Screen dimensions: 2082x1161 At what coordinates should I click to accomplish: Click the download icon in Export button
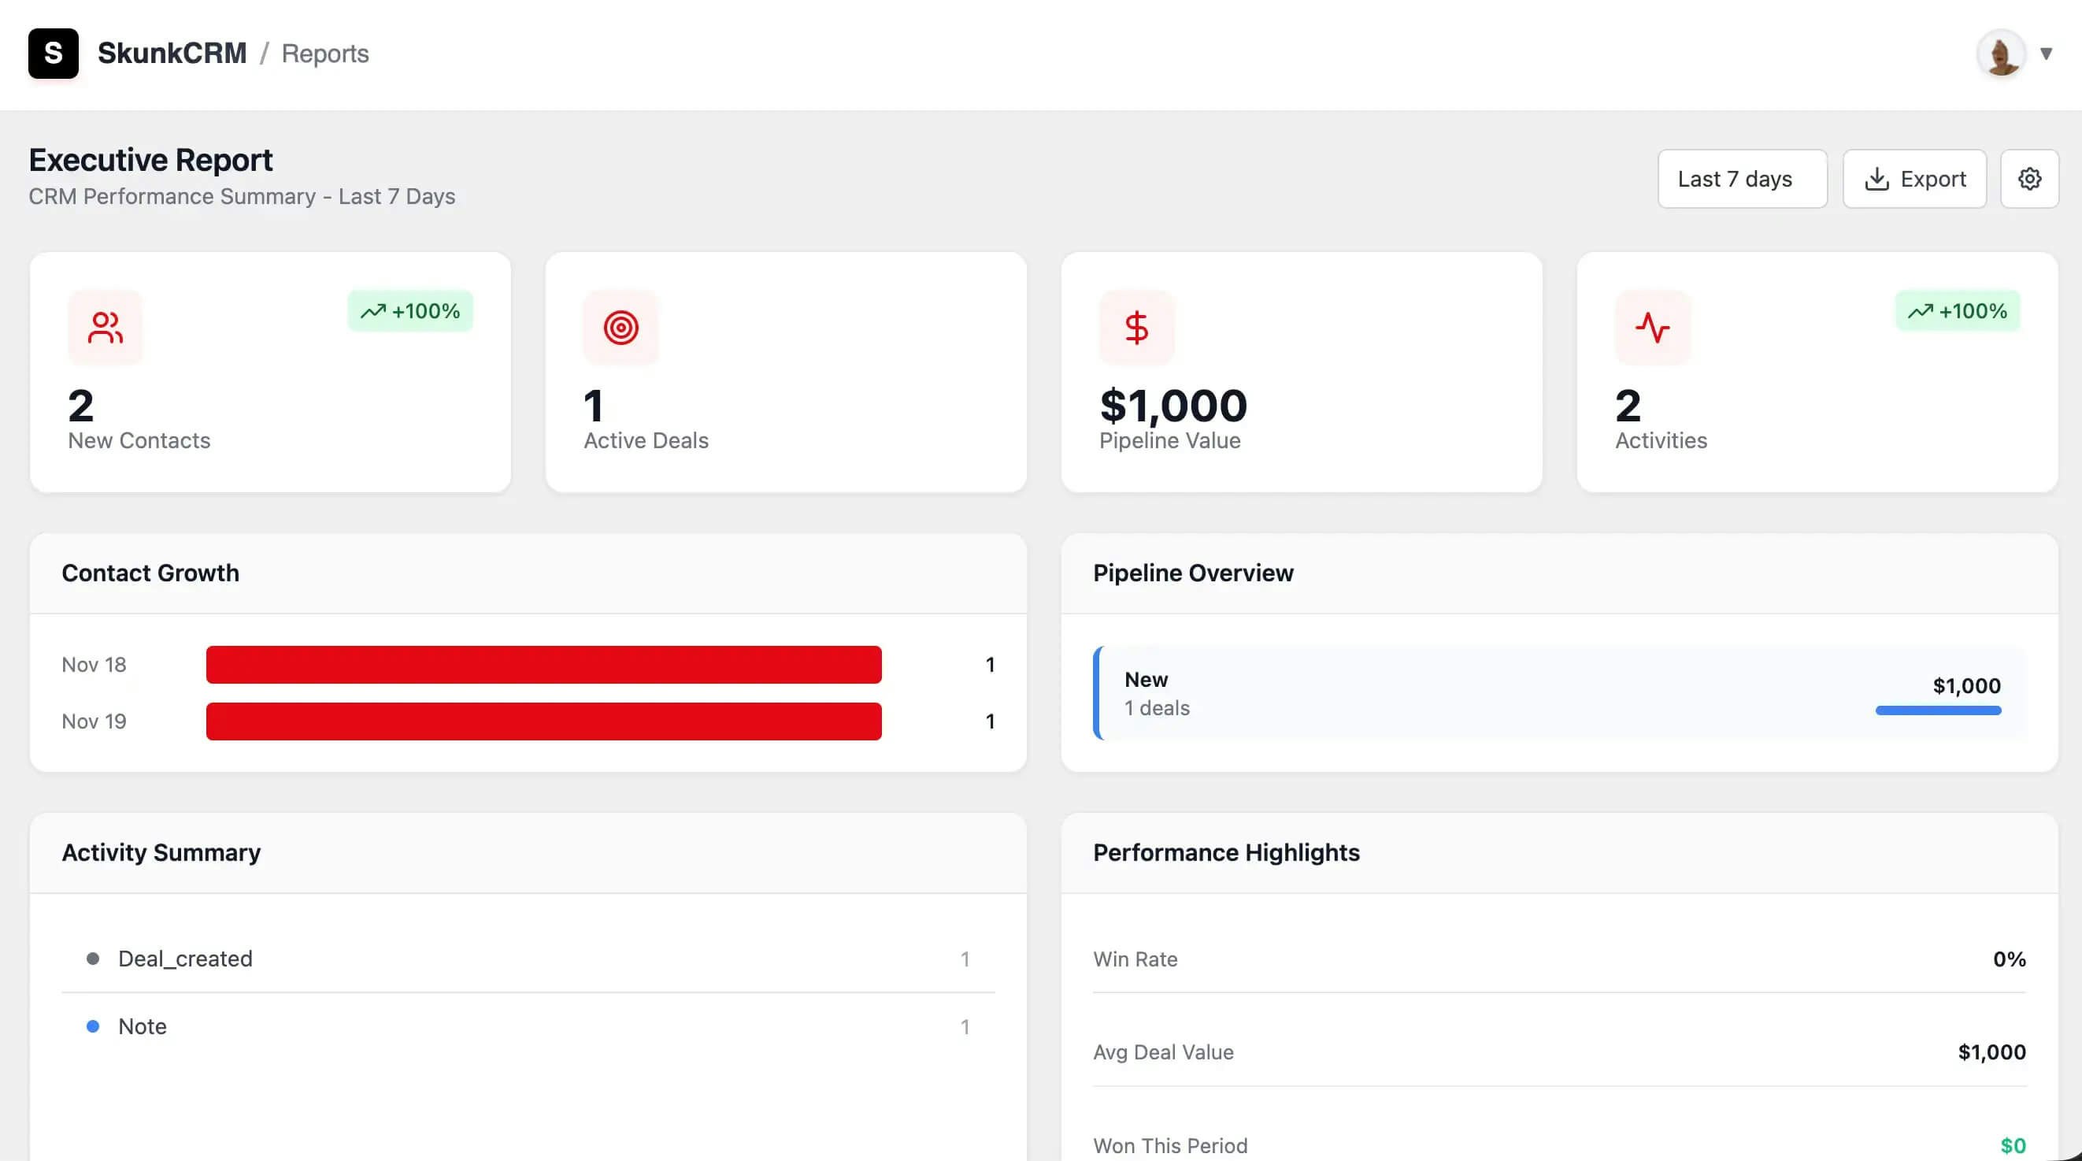[x=1879, y=179]
